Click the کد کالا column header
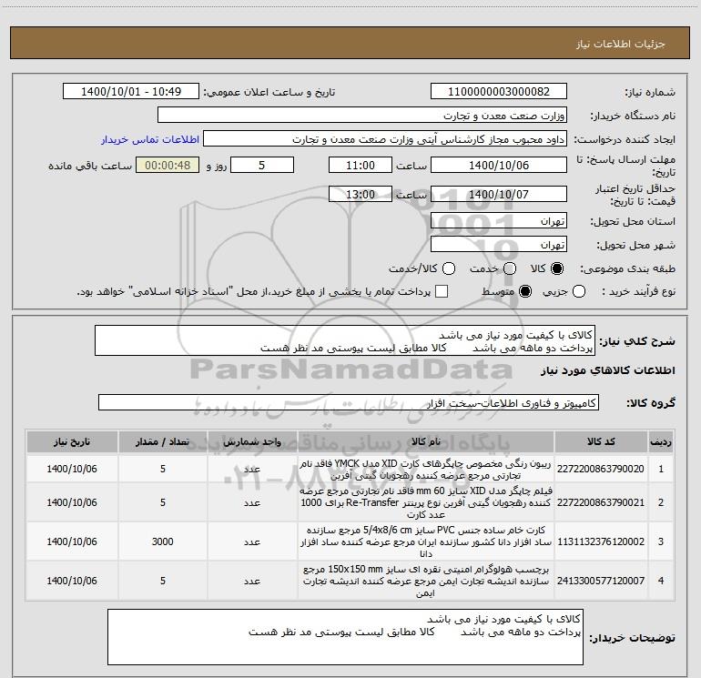Viewport: 701px width, 678px height. pyautogui.click(x=601, y=441)
